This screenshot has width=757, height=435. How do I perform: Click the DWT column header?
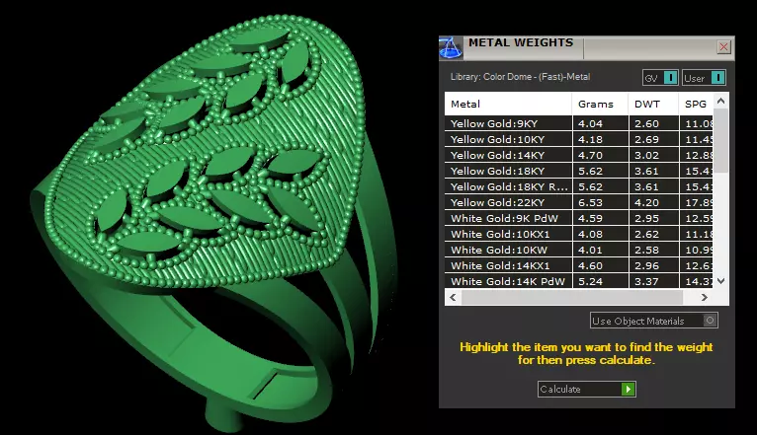[x=653, y=104]
